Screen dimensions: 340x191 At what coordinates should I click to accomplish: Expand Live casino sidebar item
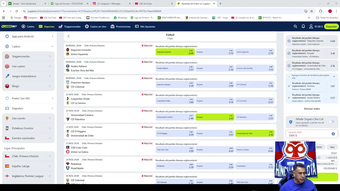pyautogui.click(x=50, y=66)
